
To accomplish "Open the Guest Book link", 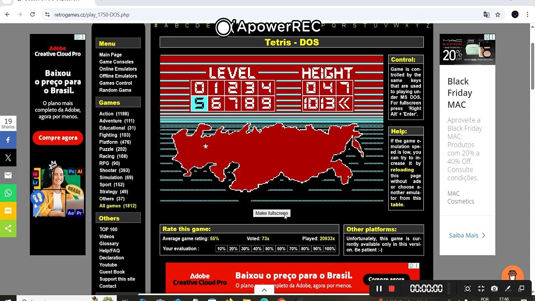I will pyautogui.click(x=112, y=272).
